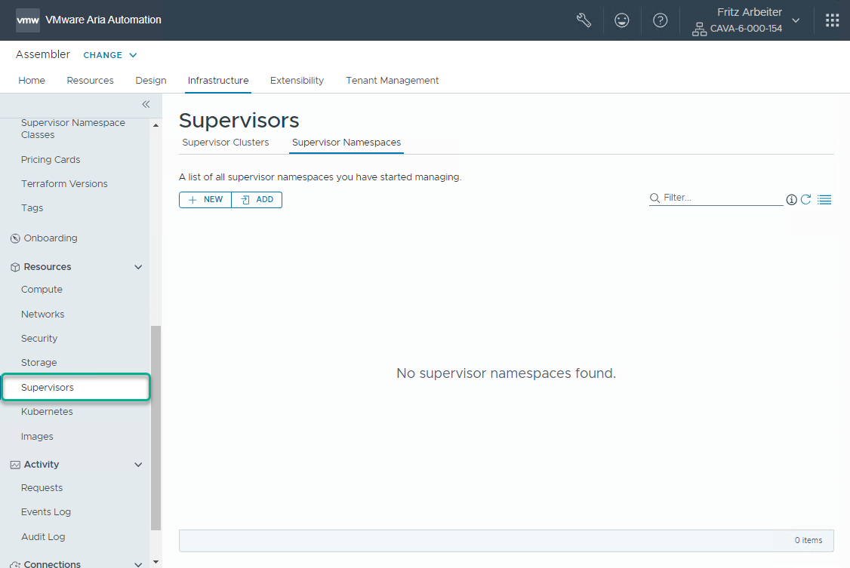The image size is (850, 568).
Task: Open the Tenant Management tab
Action: tap(393, 80)
